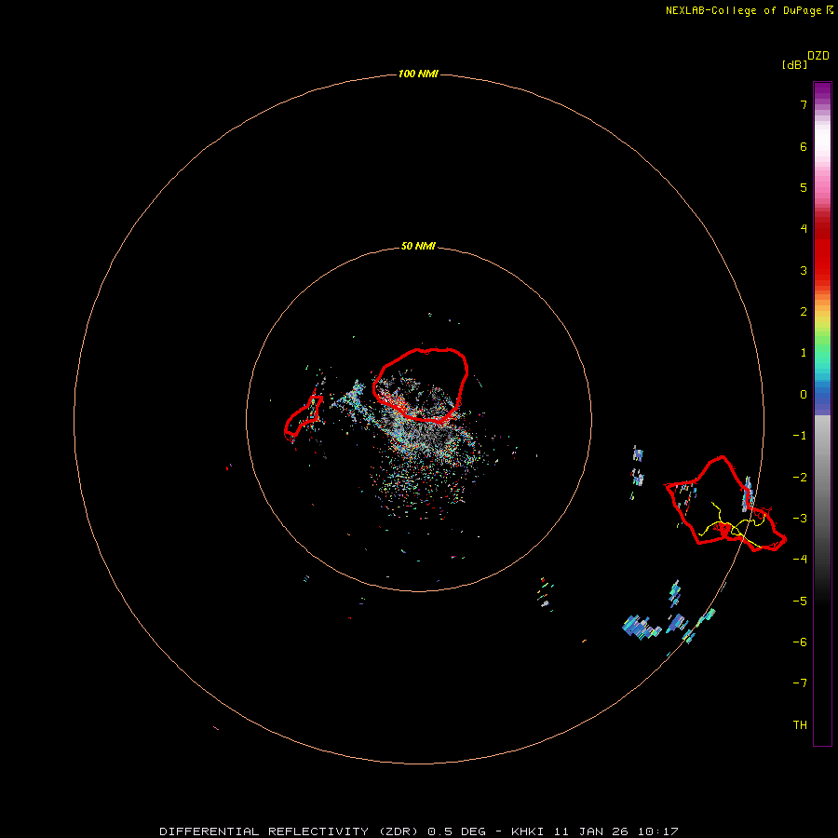Click the -2 value on color scale
The height and width of the screenshot is (838, 838).
(x=800, y=478)
